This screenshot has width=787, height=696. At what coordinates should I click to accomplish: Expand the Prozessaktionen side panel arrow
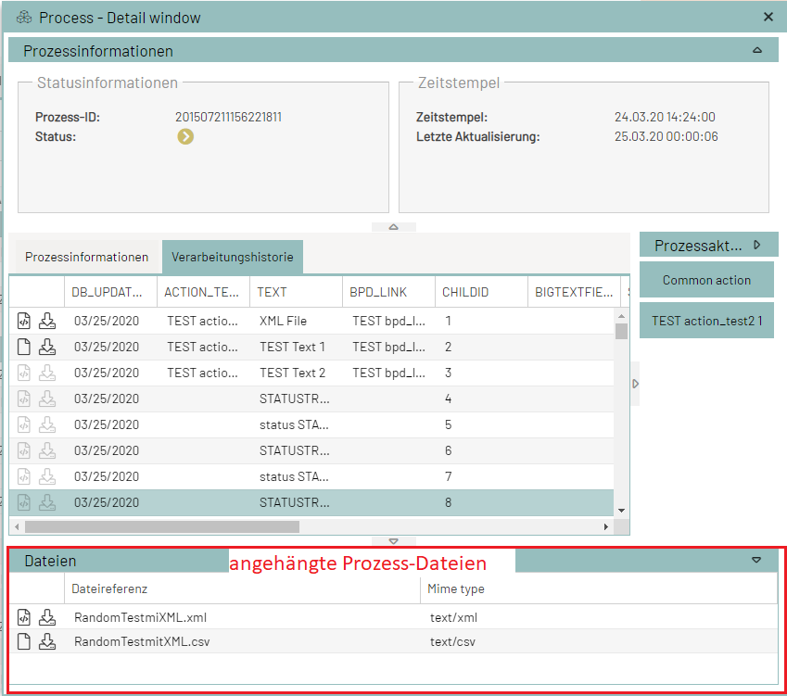[757, 246]
